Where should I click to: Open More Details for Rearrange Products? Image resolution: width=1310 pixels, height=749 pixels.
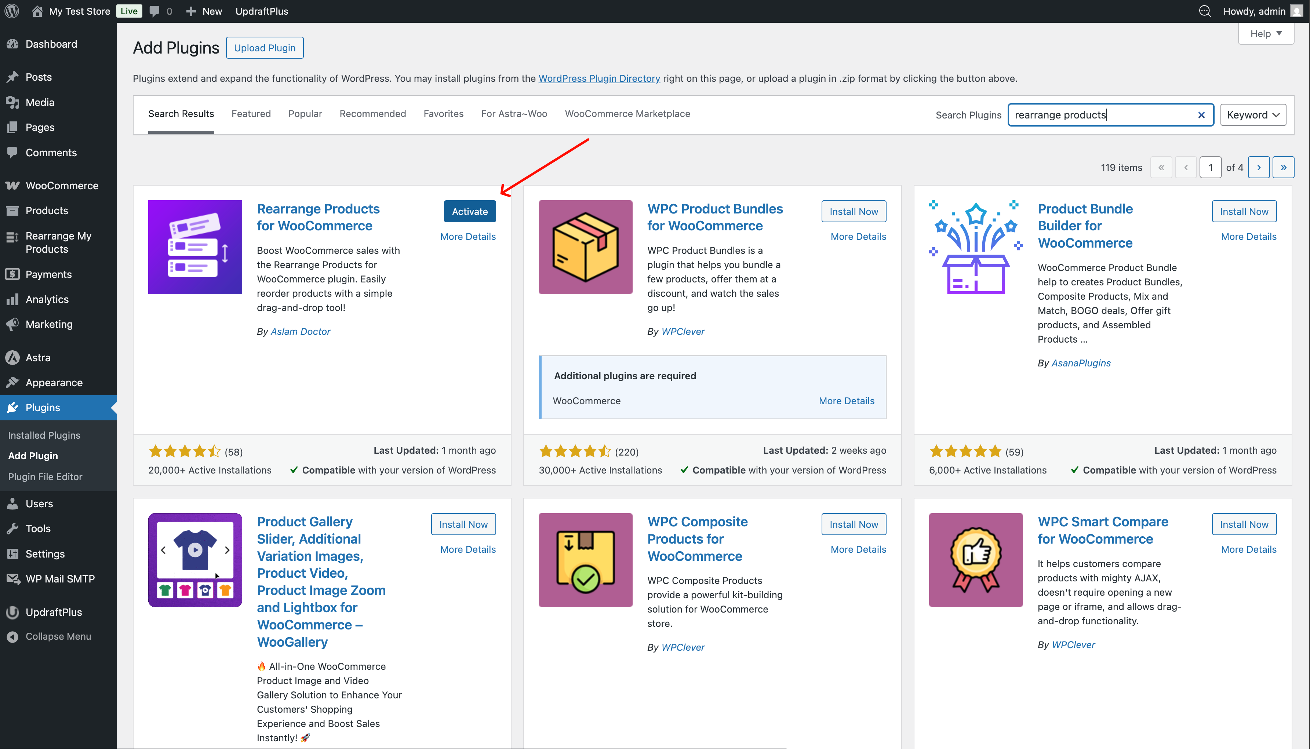pyautogui.click(x=468, y=237)
